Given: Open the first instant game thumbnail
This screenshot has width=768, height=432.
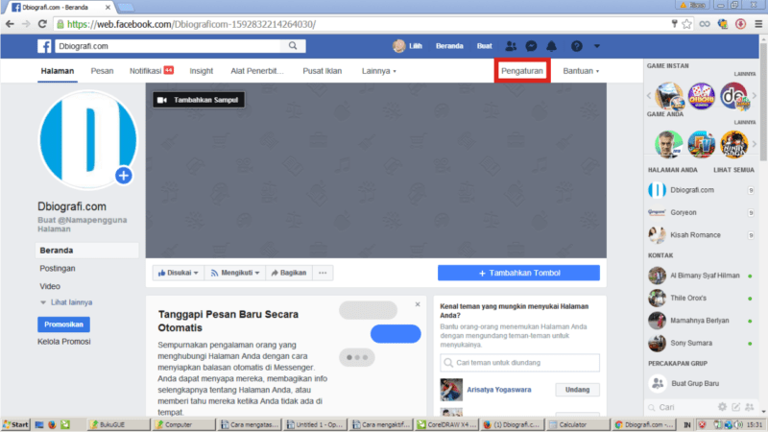Looking at the screenshot, I should pyautogui.click(x=668, y=95).
